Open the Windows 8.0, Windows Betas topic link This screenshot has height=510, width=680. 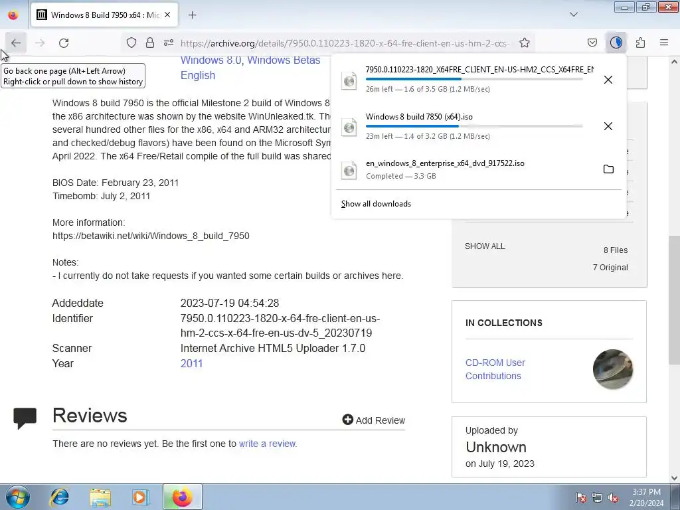[250, 60]
